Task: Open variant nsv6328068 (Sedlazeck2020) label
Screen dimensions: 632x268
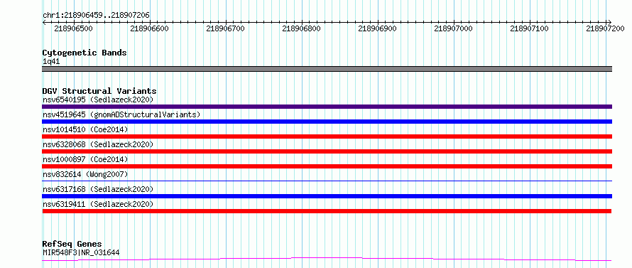Action: [x=98, y=144]
